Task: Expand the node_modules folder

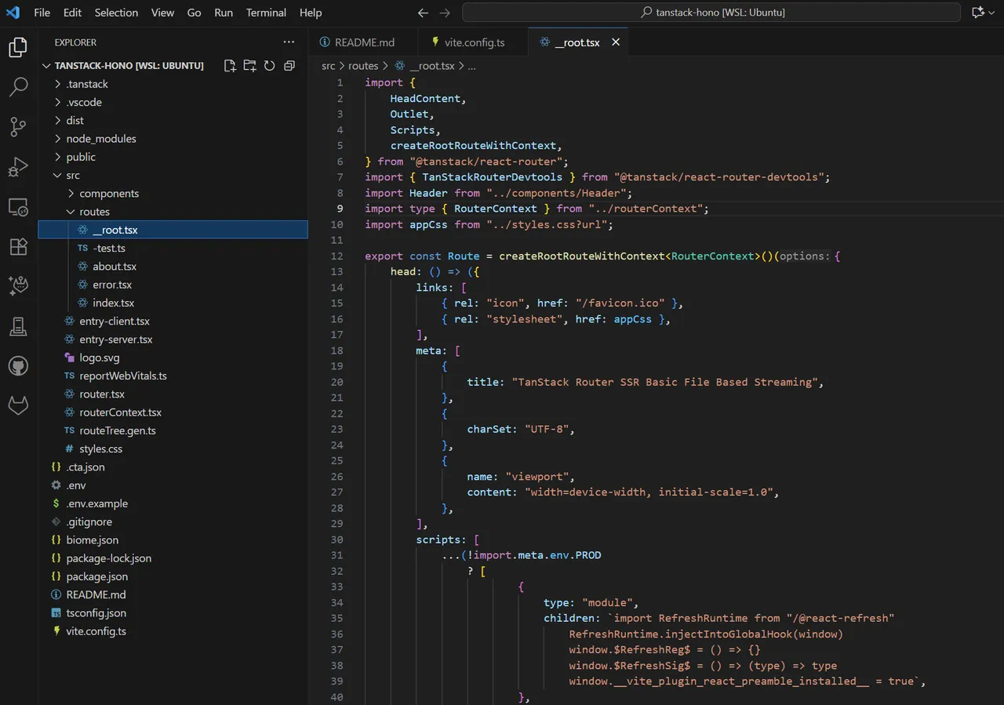Action: (x=100, y=139)
